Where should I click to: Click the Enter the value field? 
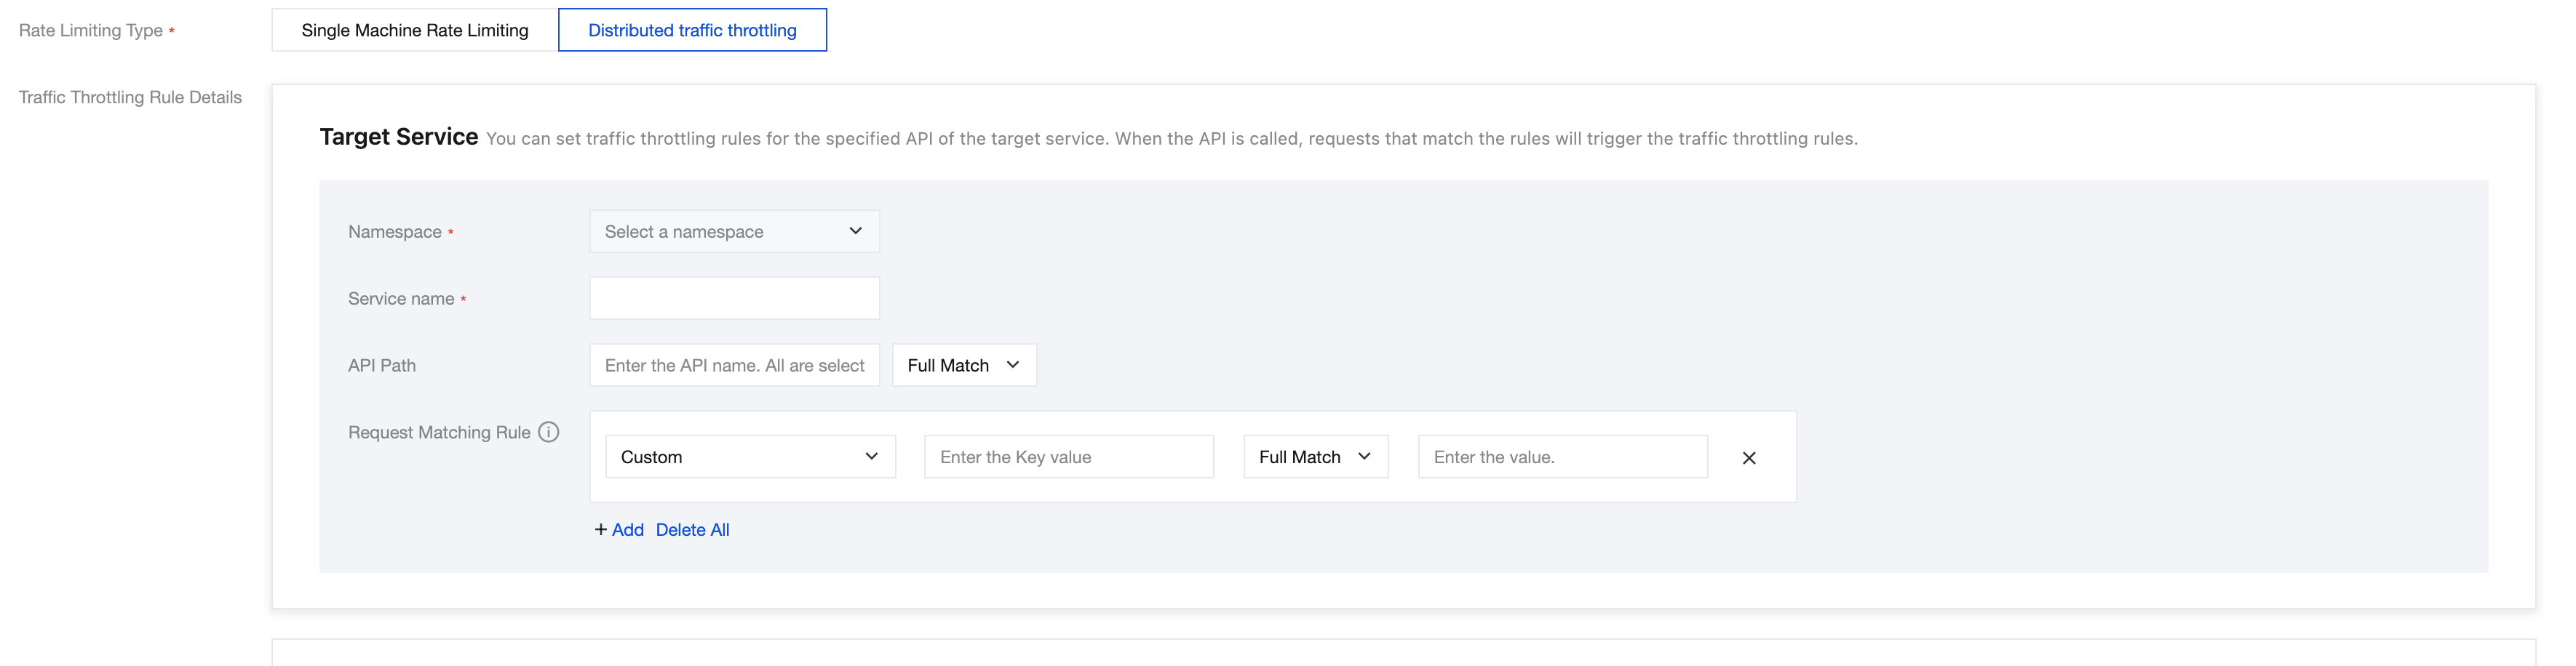(1563, 457)
